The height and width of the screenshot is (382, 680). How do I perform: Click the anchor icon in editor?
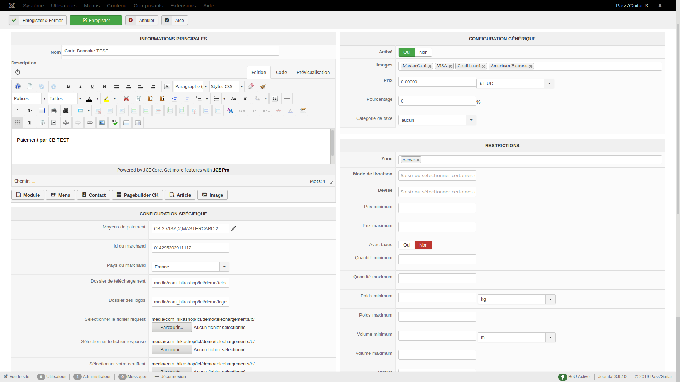tap(66, 123)
